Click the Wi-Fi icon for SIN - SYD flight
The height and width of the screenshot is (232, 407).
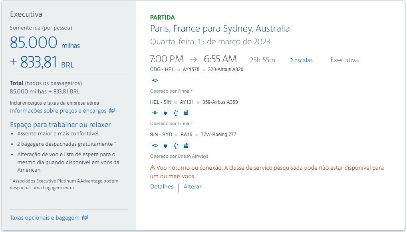click(x=155, y=145)
